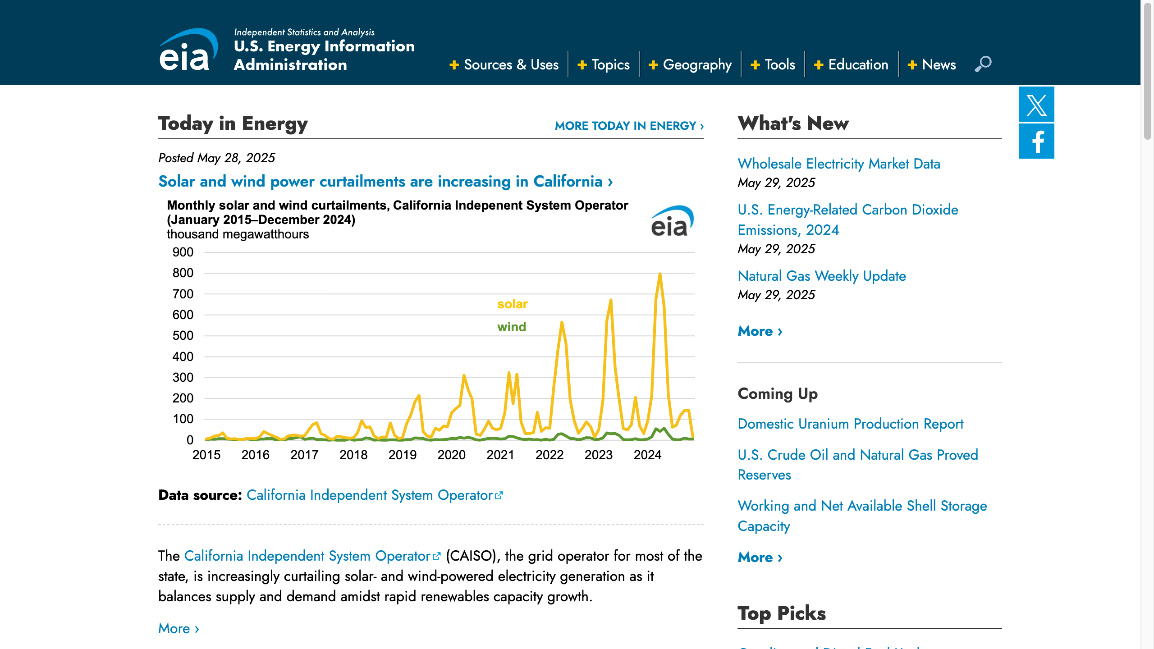The height and width of the screenshot is (649, 1154).
Task: Click the EIA logo in header
Action: coord(188,50)
